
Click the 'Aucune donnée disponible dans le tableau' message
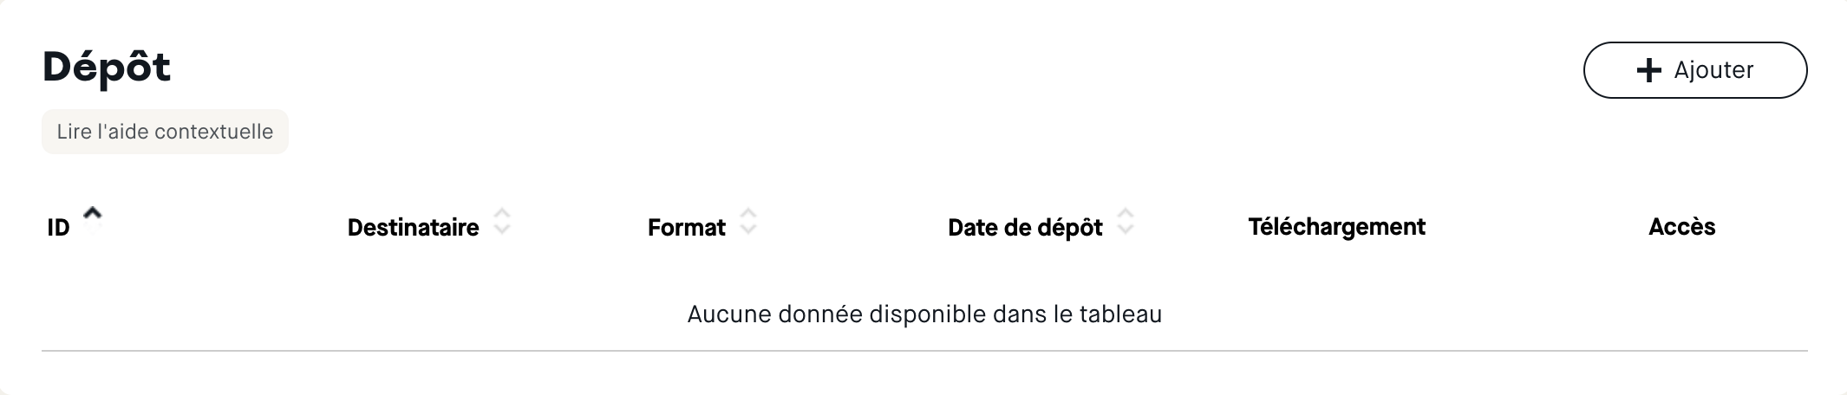point(924,314)
